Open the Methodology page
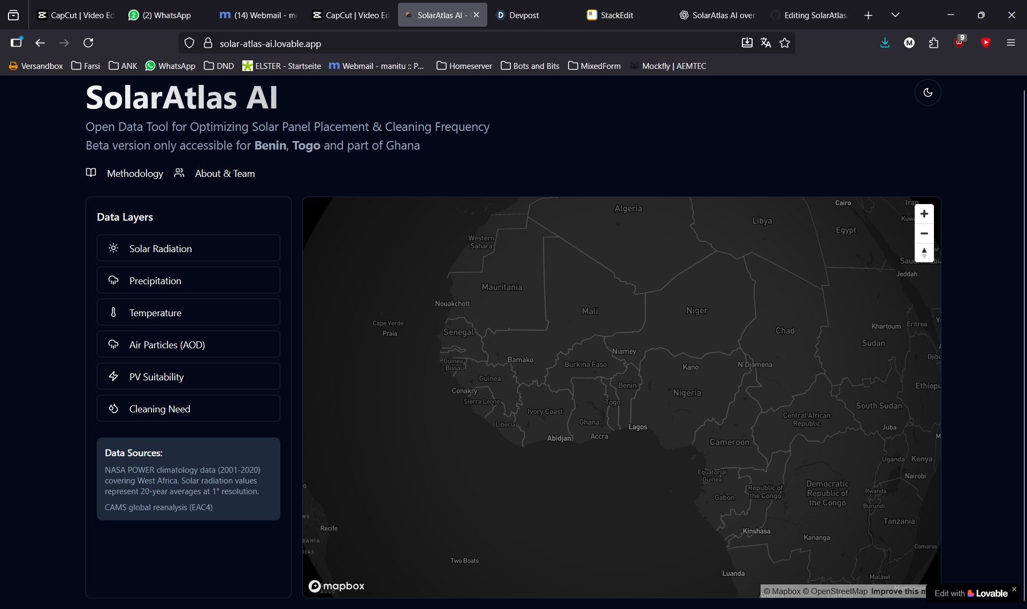This screenshot has height=609, width=1027. coord(135,174)
